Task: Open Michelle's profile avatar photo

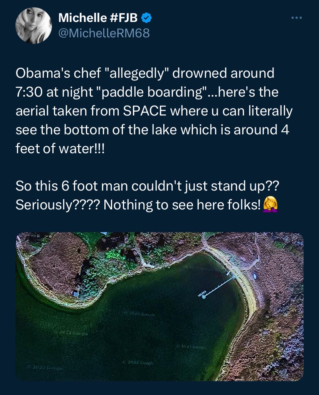Action: pyautogui.click(x=34, y=25)
